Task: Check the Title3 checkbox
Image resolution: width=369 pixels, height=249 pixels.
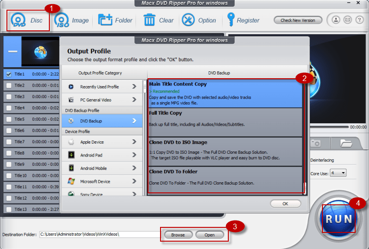Action: tap(9, 97)
